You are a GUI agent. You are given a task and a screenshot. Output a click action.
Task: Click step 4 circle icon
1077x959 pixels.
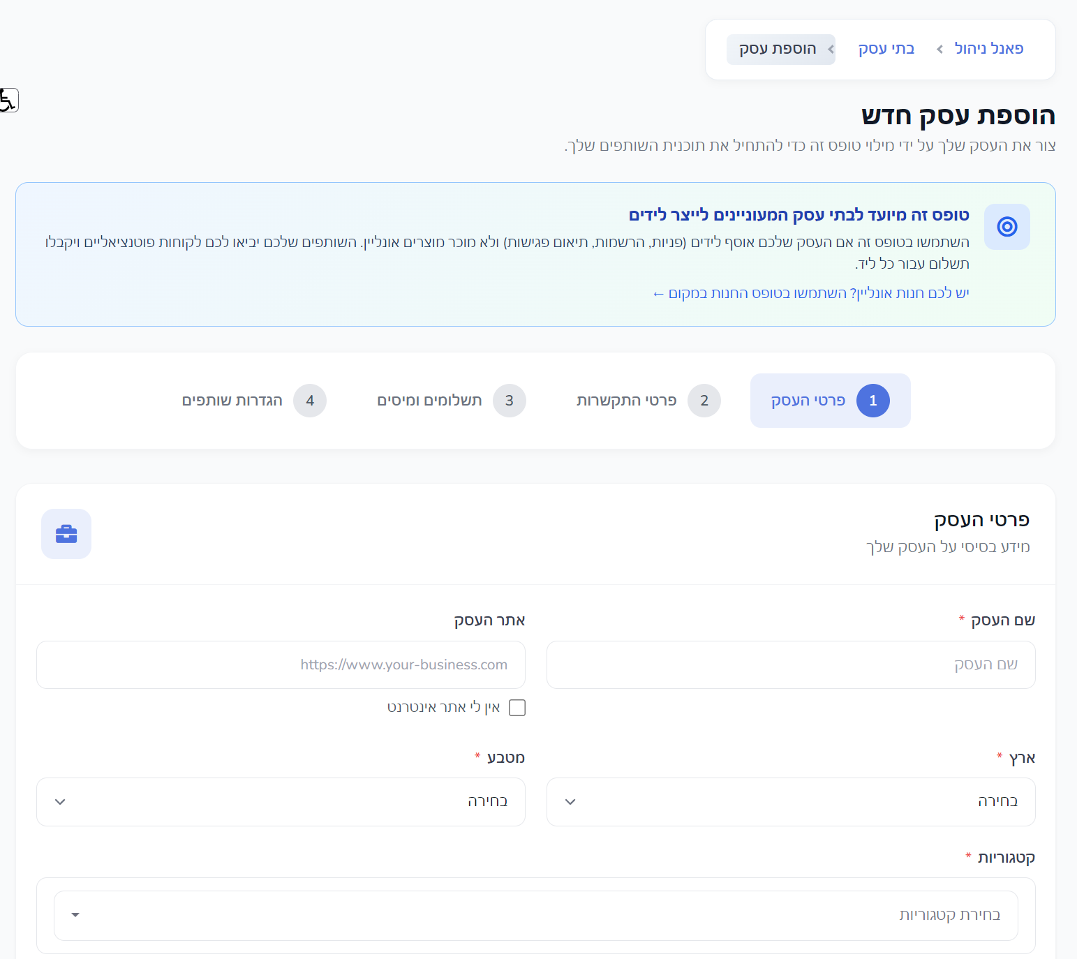pyautogui.click(x=309, y=401)
